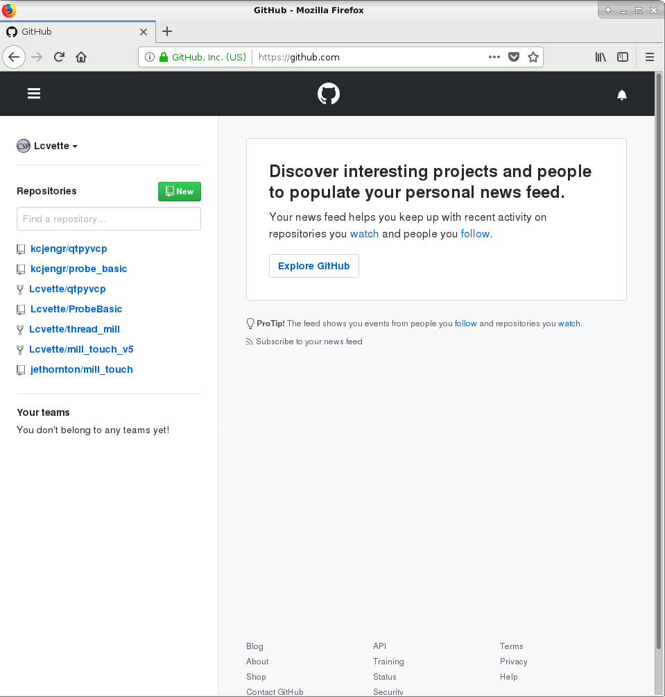The height and width of the screenshot is (697, 665).
Task: Open the Help footer link
Action: coord(509,677)
